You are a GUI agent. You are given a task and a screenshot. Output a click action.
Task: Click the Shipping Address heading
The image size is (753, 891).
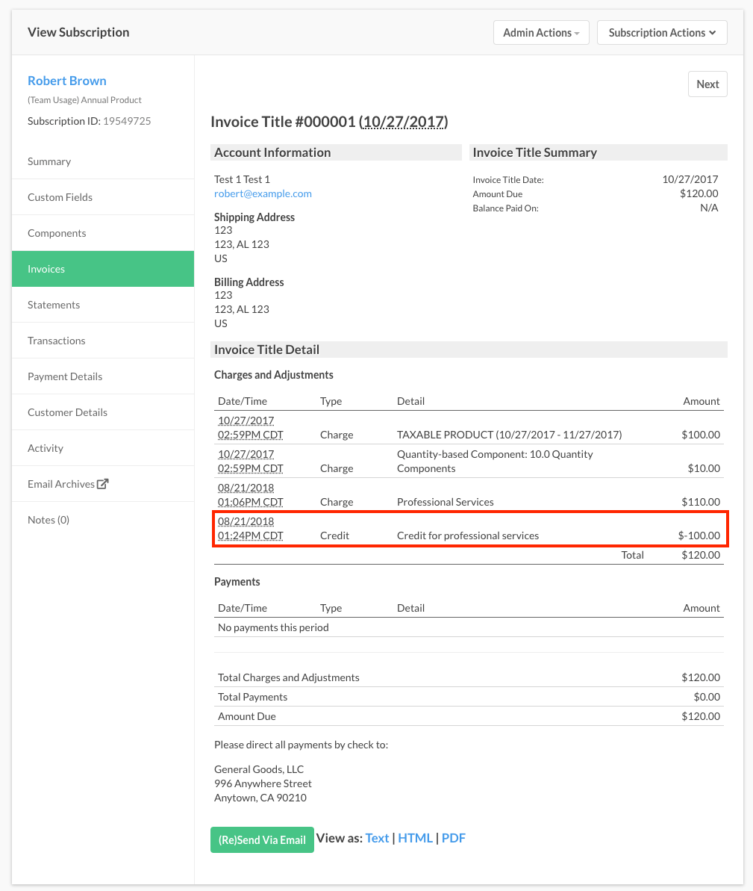254,217
